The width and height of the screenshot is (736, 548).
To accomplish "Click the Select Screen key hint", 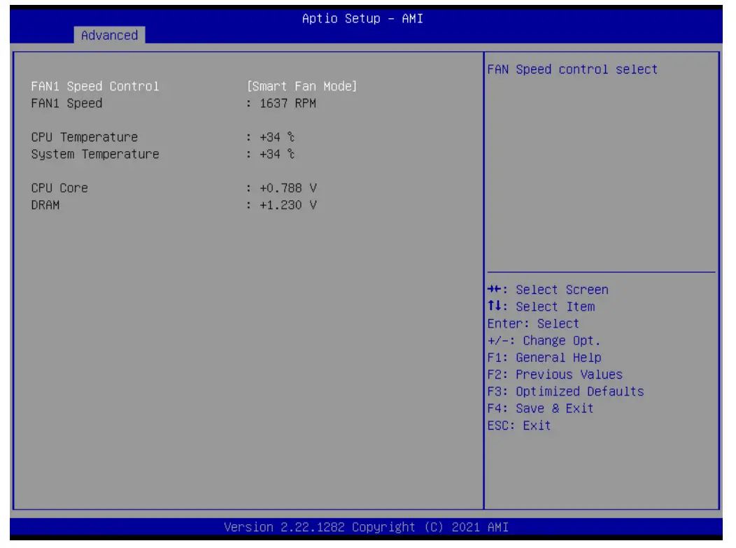I will point(548,290).
